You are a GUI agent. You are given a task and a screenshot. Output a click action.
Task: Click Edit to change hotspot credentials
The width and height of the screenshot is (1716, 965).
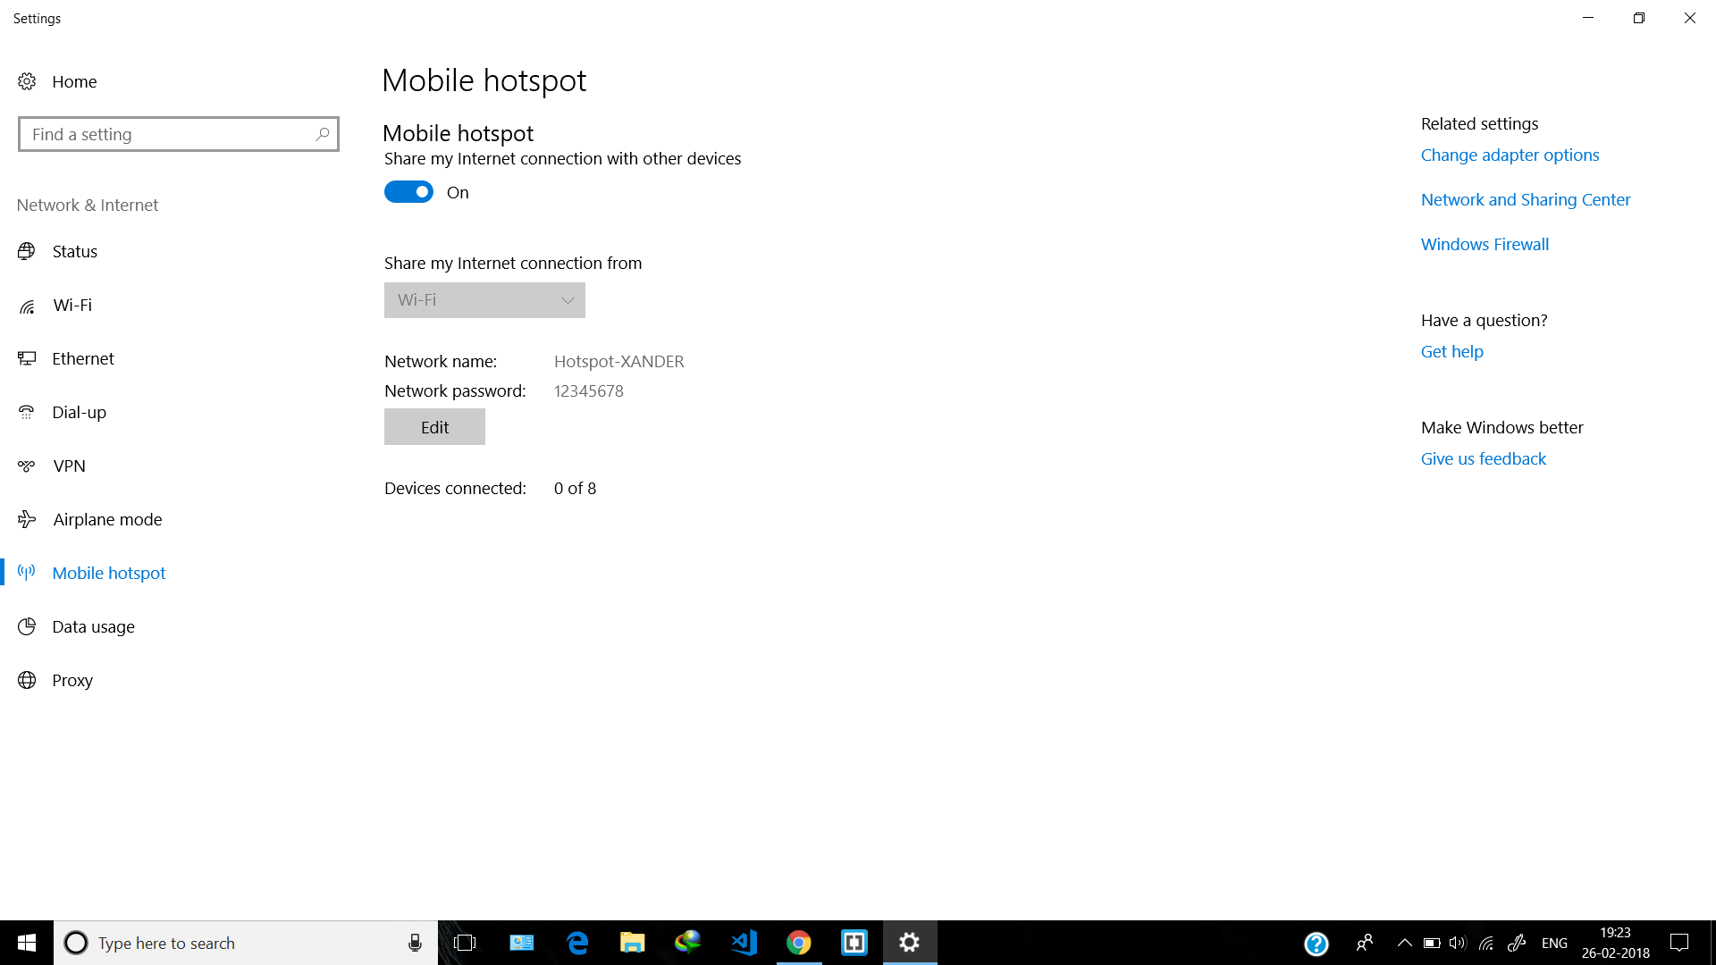(x=433, y=425)
